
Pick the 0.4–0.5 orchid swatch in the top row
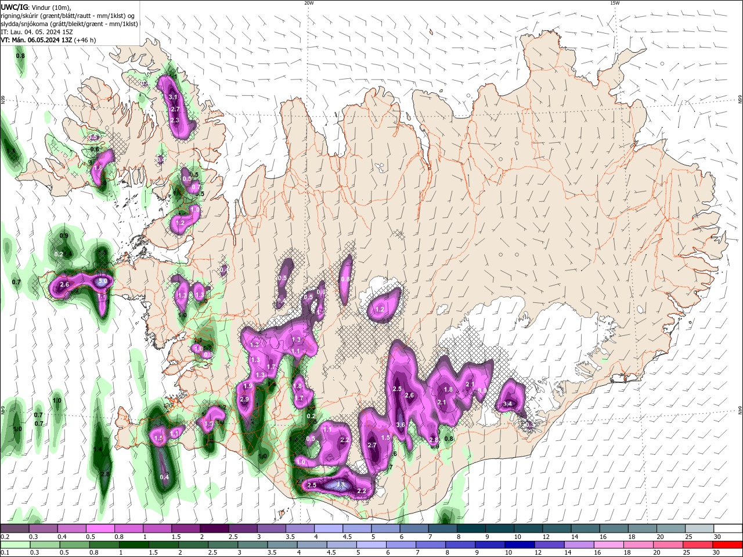point(73,529)
